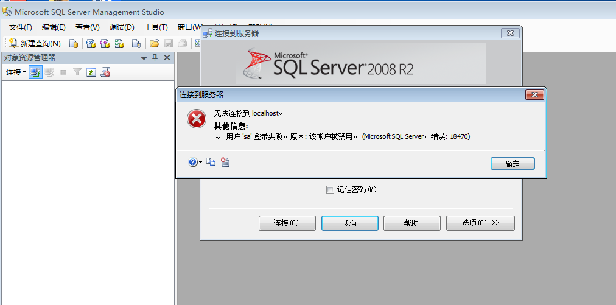
Task: Click the show technical details icon
Action: [225, 161]
